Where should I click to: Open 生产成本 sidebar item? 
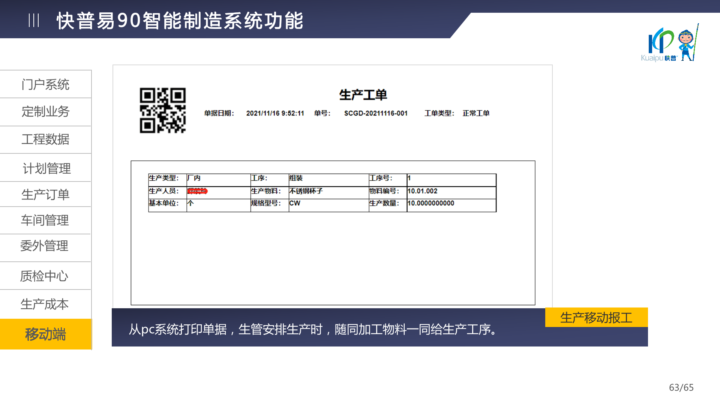pos(44,304)
